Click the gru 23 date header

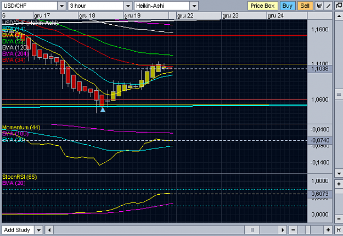coord(230,16)
